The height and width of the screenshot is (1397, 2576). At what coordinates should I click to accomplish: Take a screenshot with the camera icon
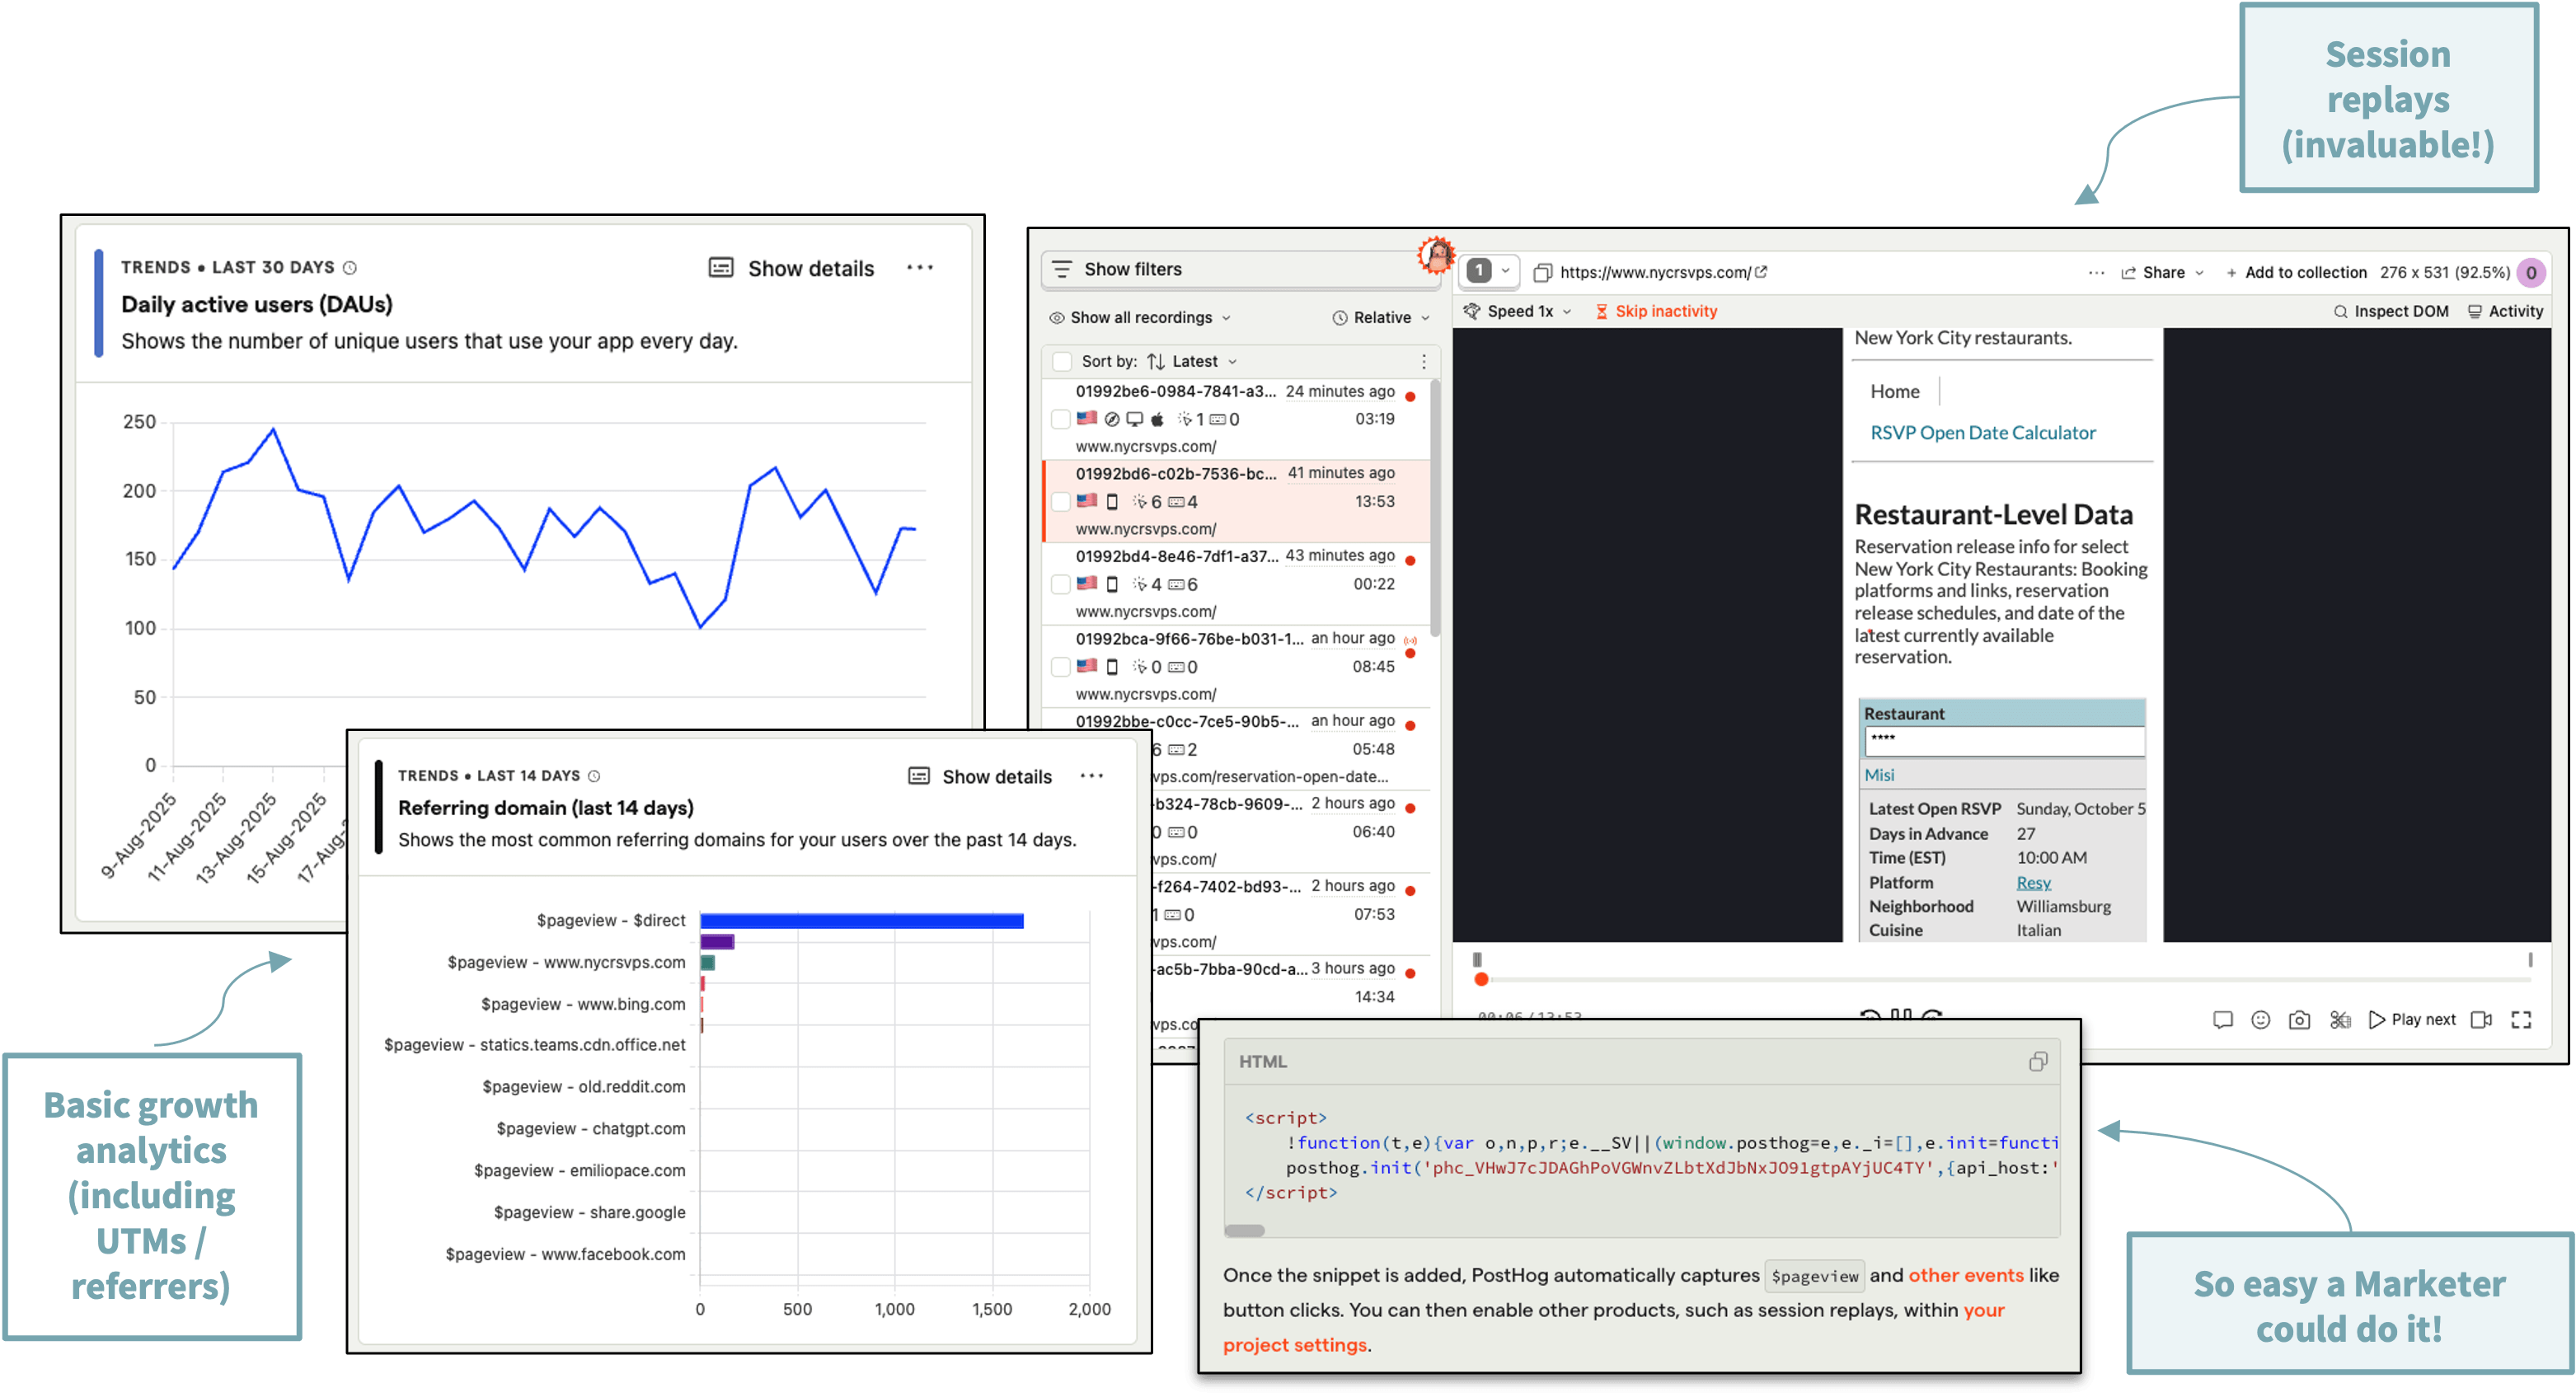pos(2300,1019)
